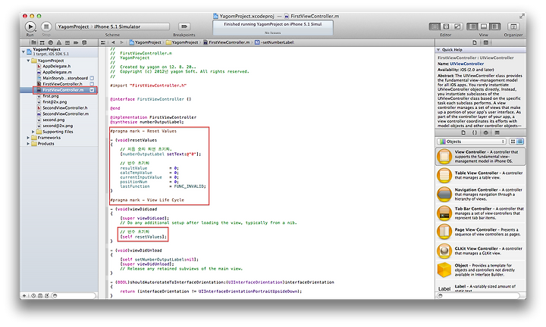Image resolution: width=546 pixels, height=327 pixels.
Task: Select Navigation Controller in object library
Action: (x=480, y=195)
